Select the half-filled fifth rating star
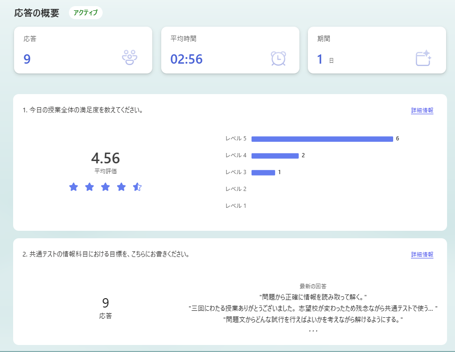The height and width of the screenshot is (352, 455). [x=137, y=187]
